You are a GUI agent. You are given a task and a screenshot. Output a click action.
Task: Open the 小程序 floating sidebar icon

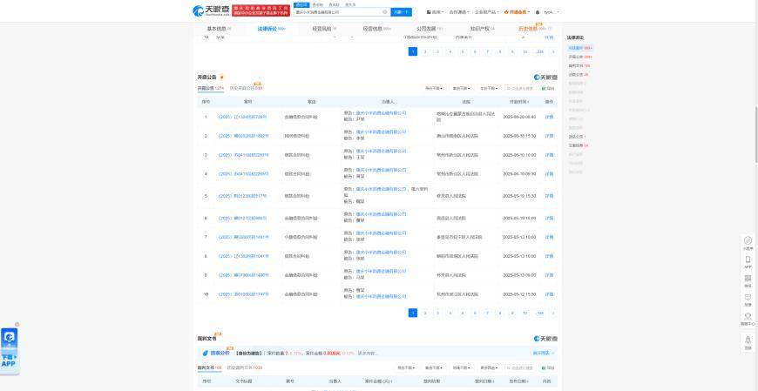click(748, 243)
